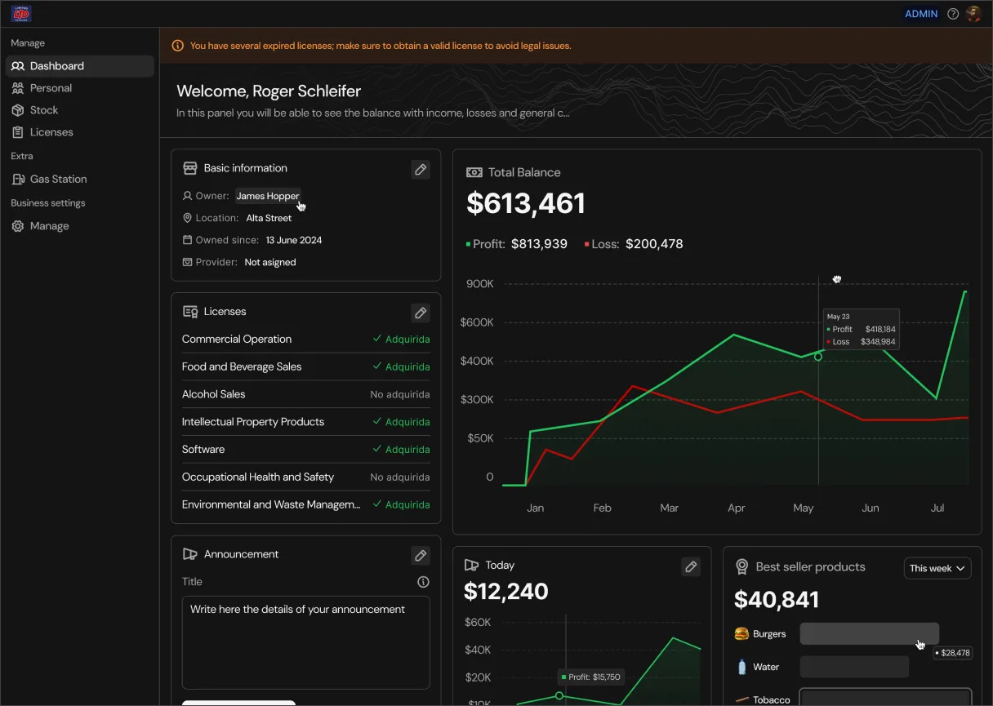993x706 pixels.
Task: Click the May 23 profit point on chart
Action: coord(818,357)
